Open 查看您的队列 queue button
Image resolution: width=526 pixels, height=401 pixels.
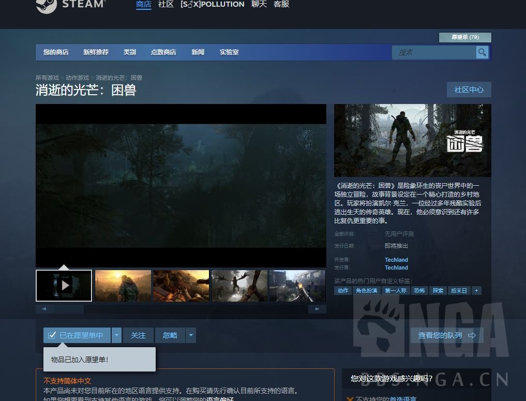point(446,335)
